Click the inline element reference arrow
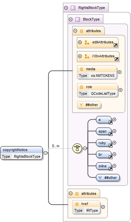The height and width of the screenshot is (222, 131). [x=110, y=169]
